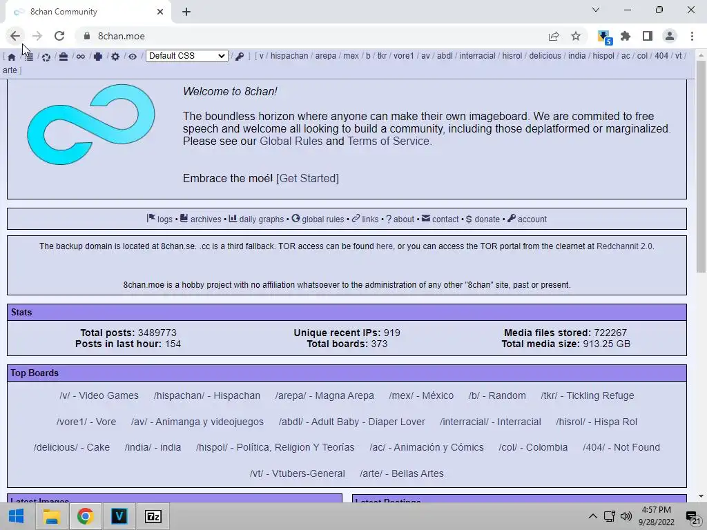Image resolution: width=707 pixels, height=530 pixels.
Task: Open the Extensions puzzle icon
Action: coord(626,36)
